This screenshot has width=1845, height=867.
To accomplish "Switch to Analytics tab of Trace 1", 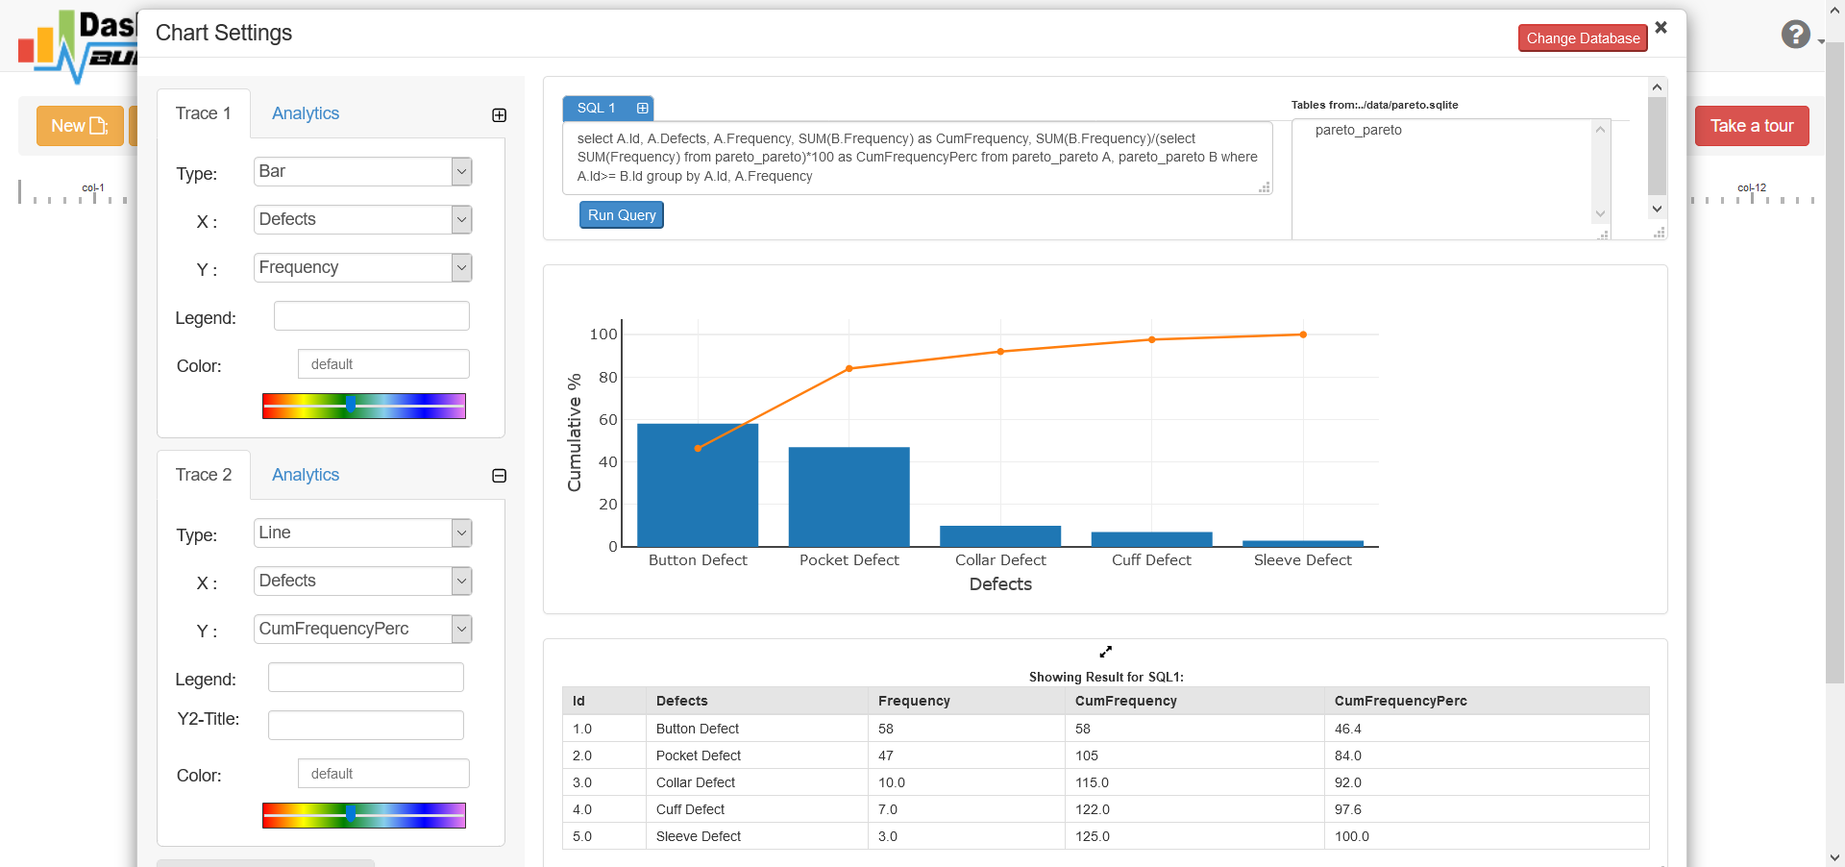I will pos(306,113).
